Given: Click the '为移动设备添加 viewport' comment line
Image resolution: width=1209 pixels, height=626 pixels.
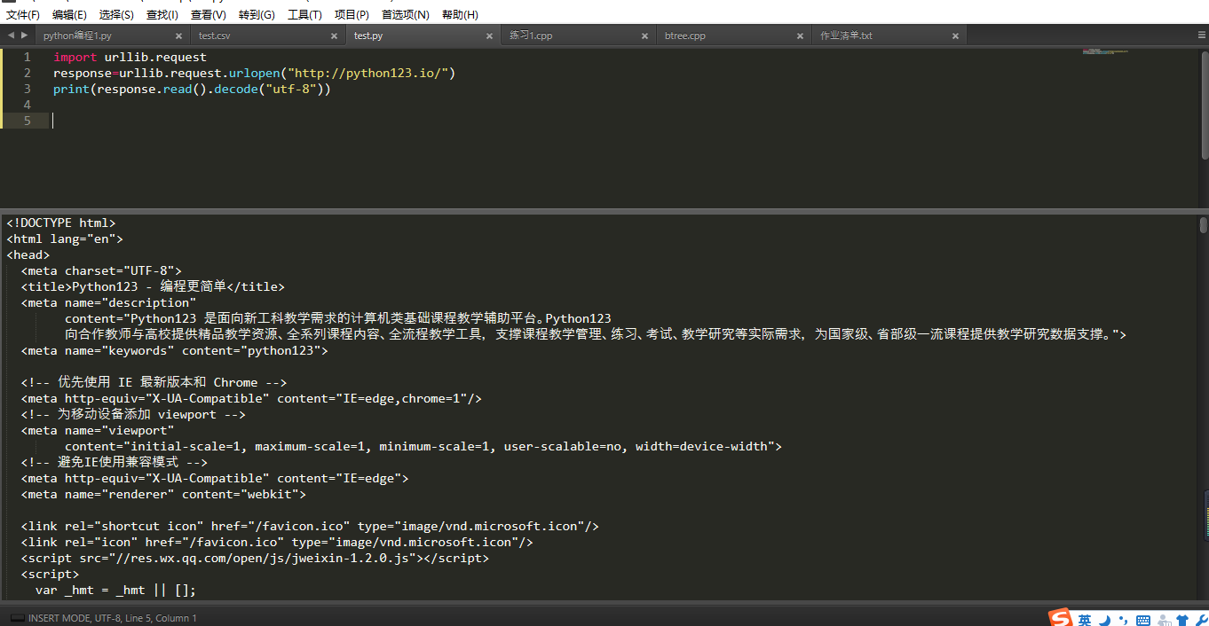Looking at the screenshot, I should (133, 414).
